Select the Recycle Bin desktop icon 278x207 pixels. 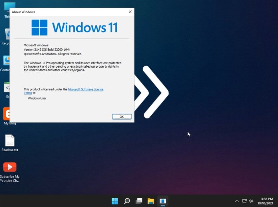[x=6, y=37]
